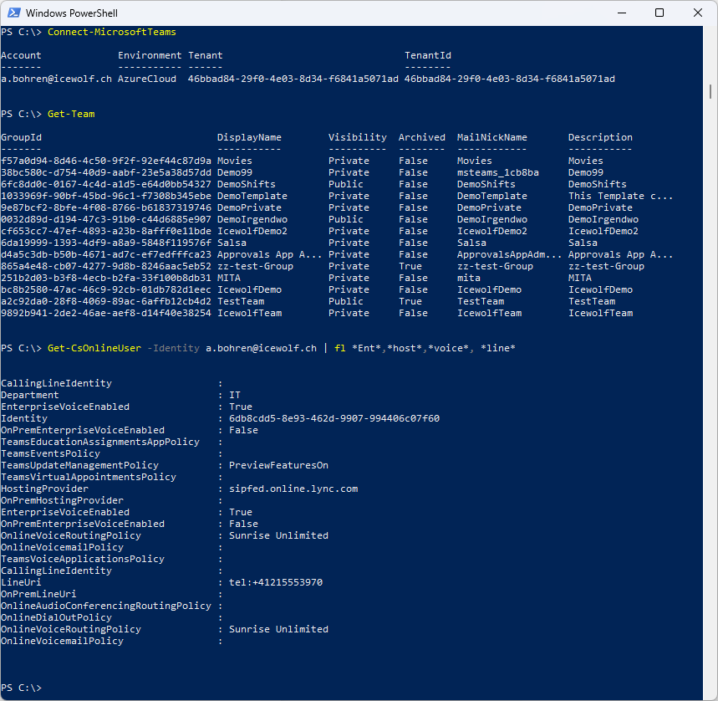The height and width of the screenshot is (701, 718).
Task: Click the TeamsUpdateManagementPolicy property label
Action: click(79, 465)
